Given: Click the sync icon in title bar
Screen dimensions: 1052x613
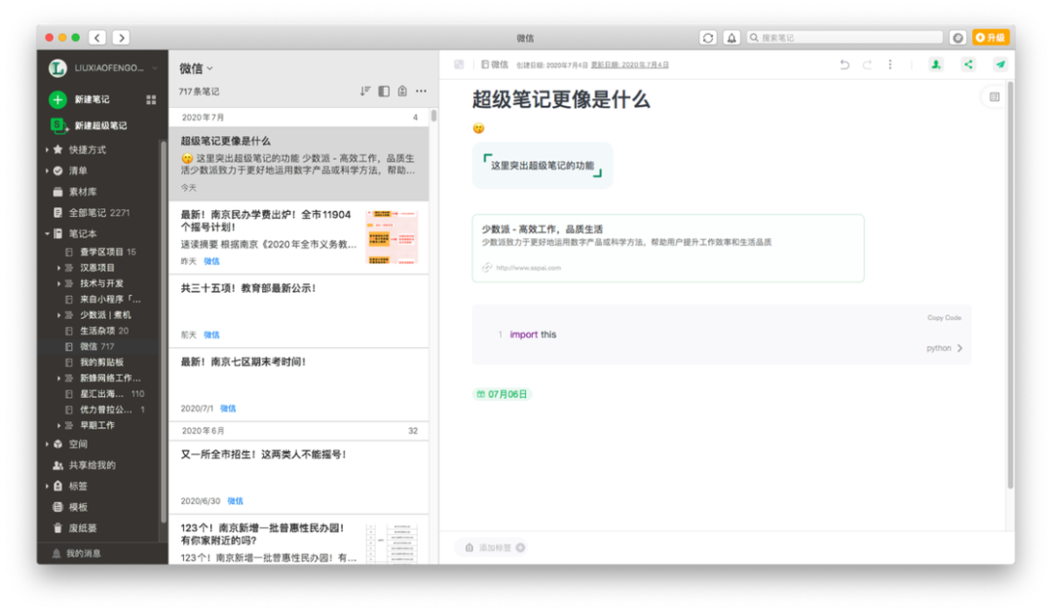Looking at the screenshot, I should pyautogui.click(x=708, y=37).
